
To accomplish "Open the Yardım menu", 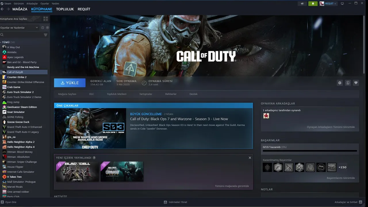I will (55, 3).
